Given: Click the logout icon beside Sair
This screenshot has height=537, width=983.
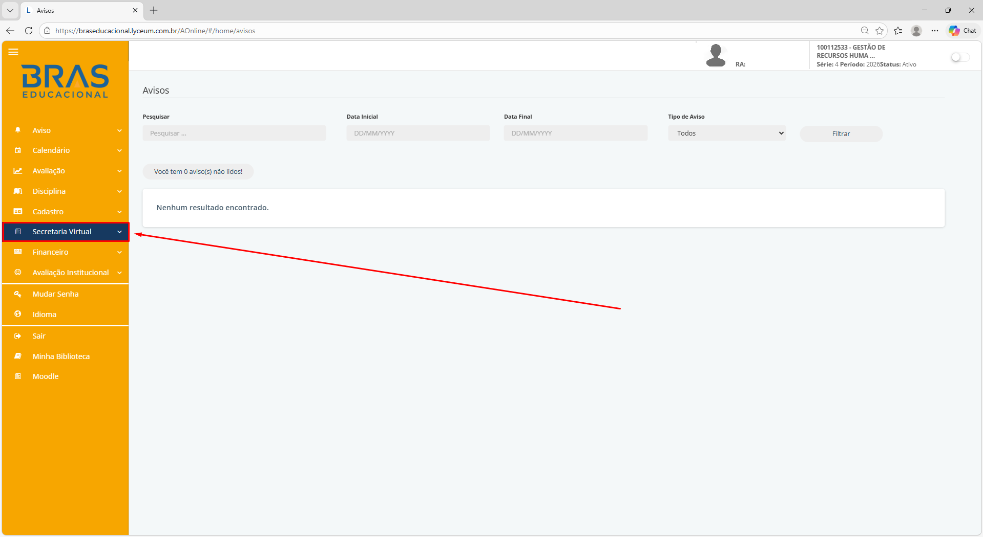Looking at the screenshot, I should (18, 336).
